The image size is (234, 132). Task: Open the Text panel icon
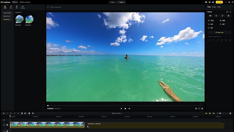point(17,7)
